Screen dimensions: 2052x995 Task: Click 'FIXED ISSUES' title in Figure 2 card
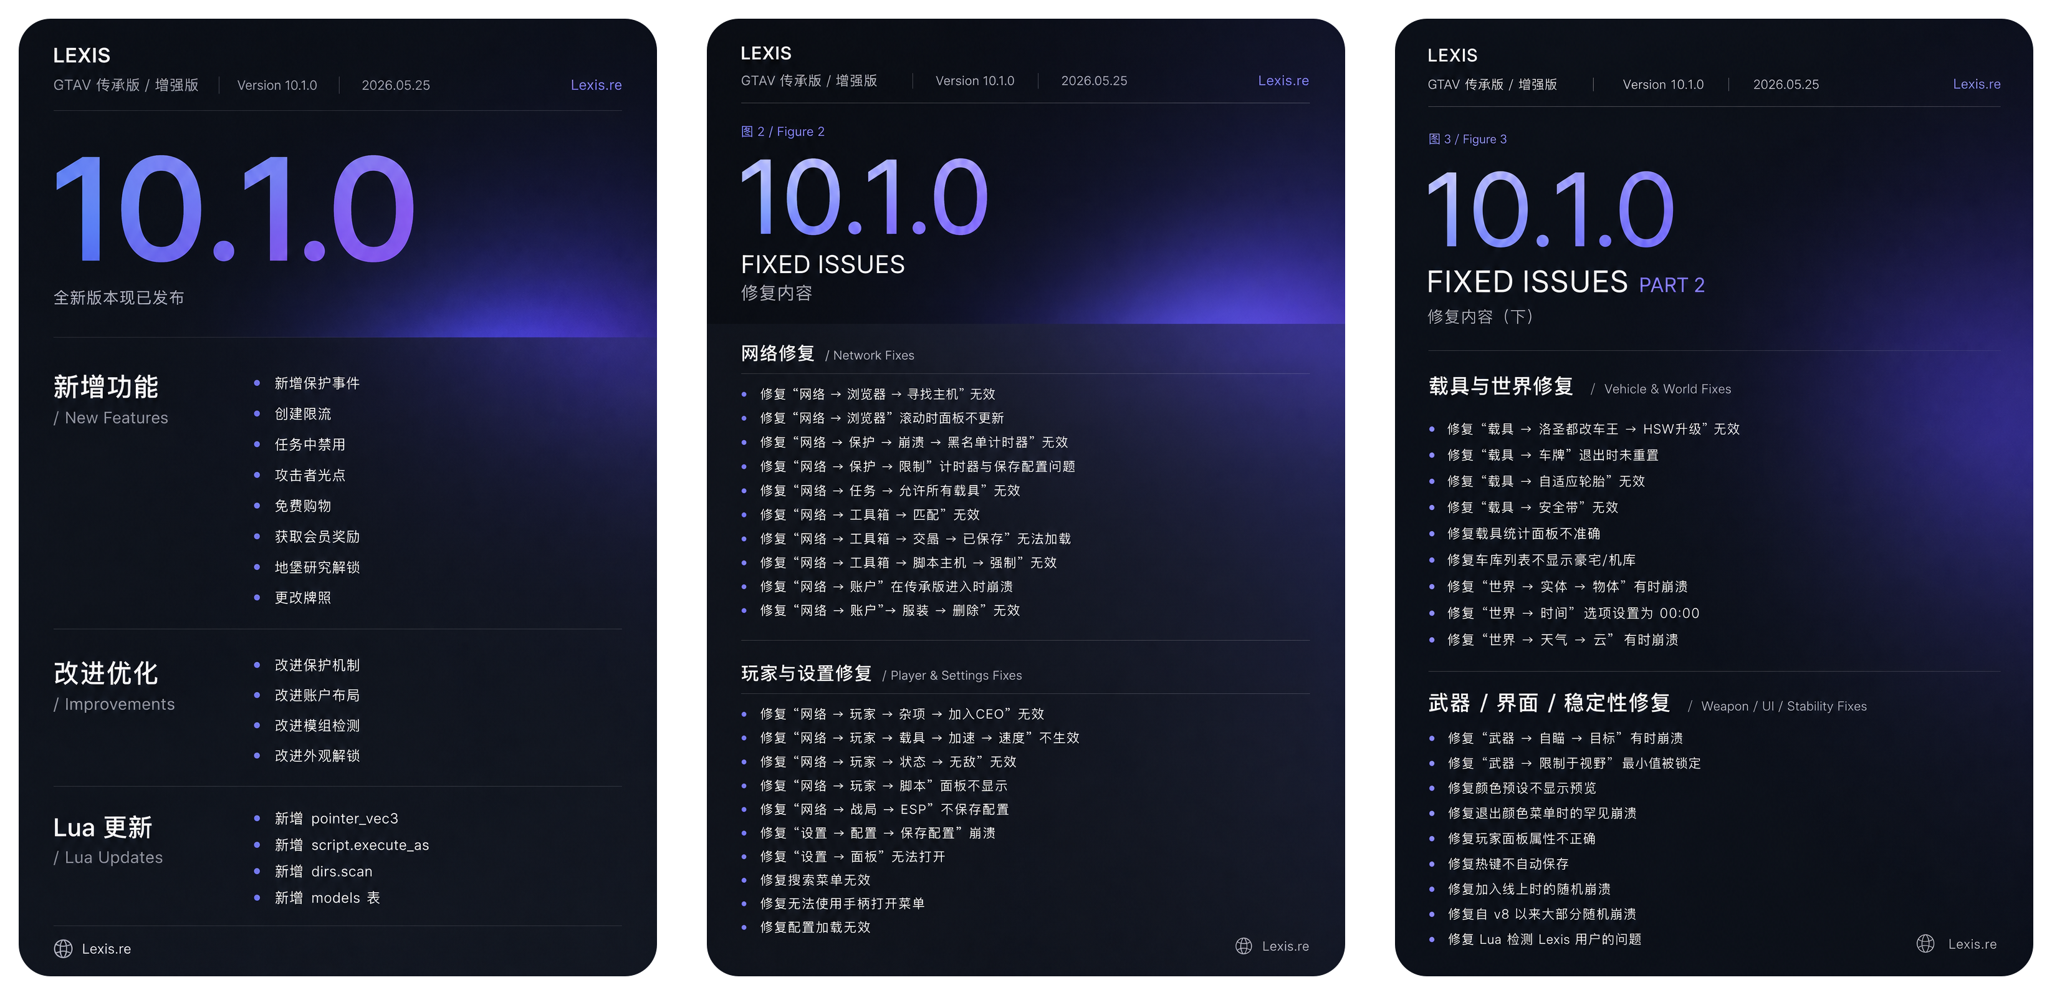(x=823, y=264)
